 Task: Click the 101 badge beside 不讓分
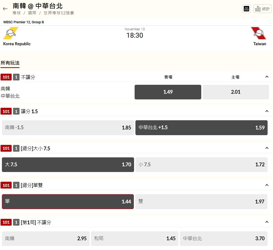(6, 77)
